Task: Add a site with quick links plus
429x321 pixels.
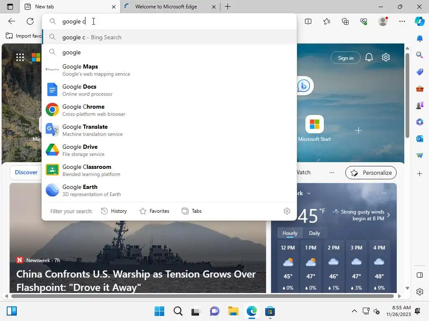Action: click(359, 130)
